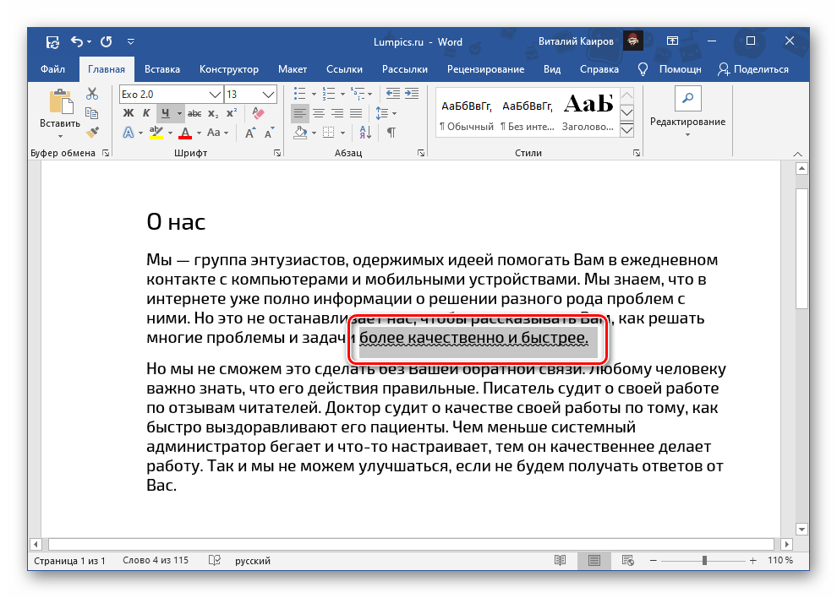Click русский language in status bar

tap(253, 561)
